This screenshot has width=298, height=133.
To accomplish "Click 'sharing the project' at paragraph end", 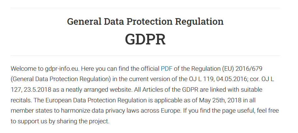I will tap(82, 121).
